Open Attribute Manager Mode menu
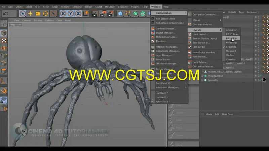 click(x=209, y=114)
